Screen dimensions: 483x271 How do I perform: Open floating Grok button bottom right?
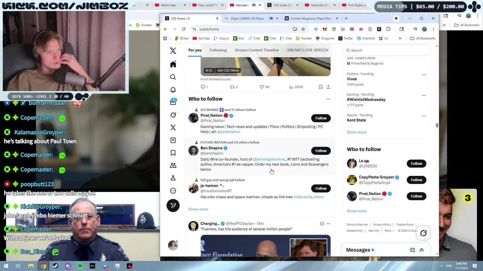click(423, 233)
